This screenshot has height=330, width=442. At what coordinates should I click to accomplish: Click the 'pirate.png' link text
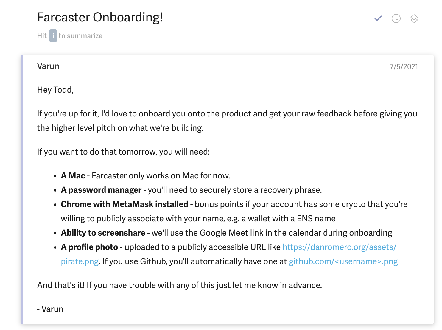tap(80, 261)
